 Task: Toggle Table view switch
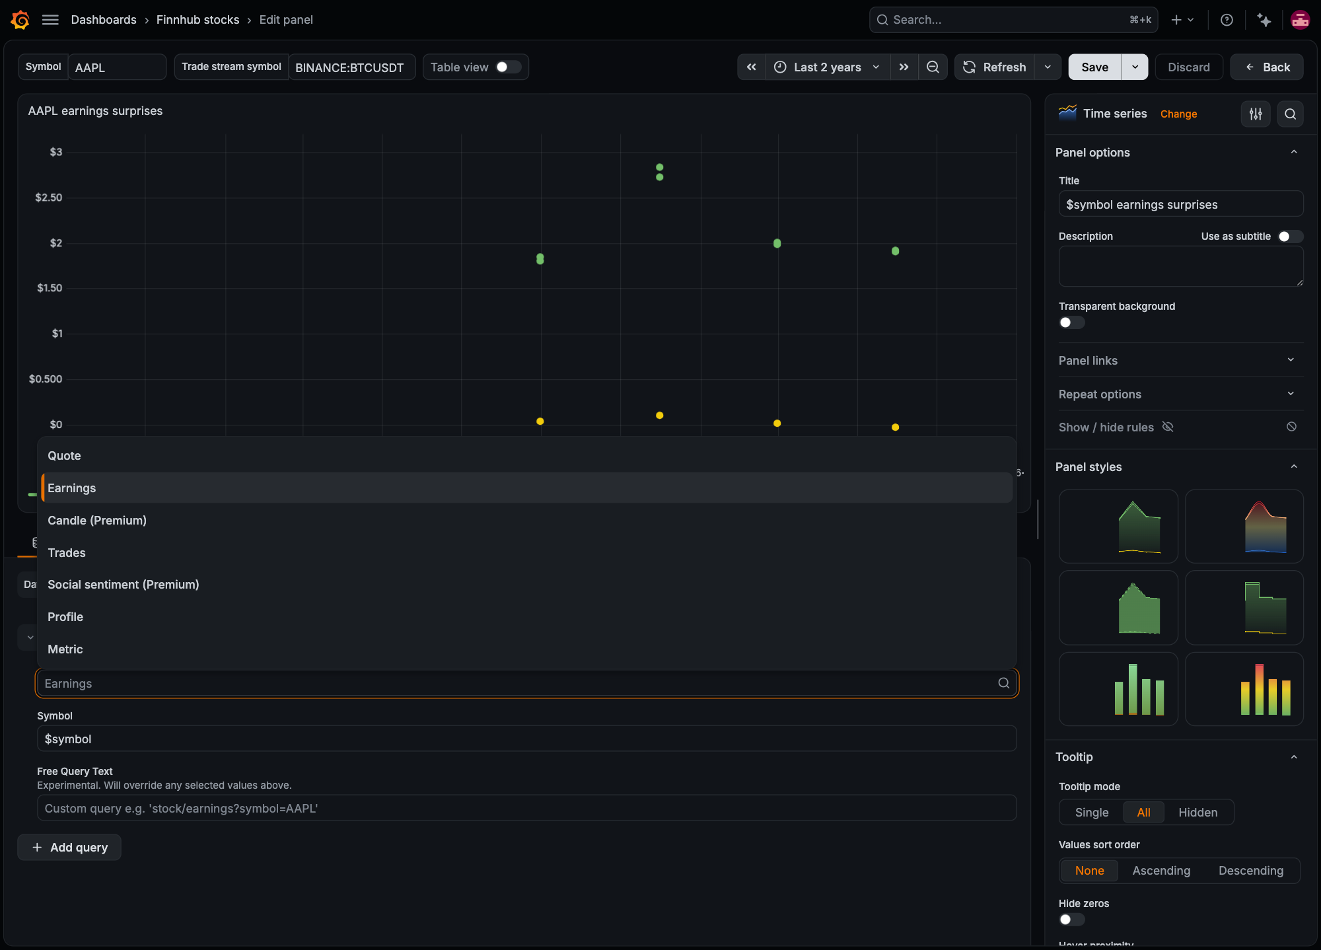[x=509, y=67]
